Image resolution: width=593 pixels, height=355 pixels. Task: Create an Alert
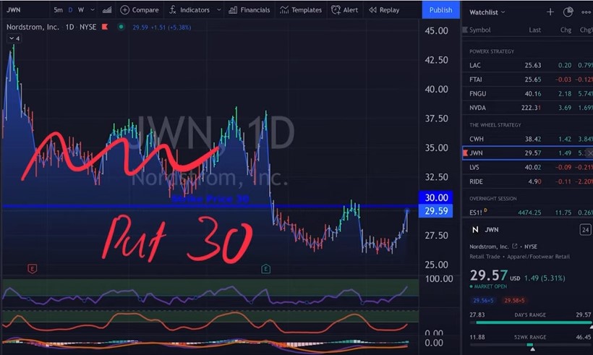click(x=344, y=10)
